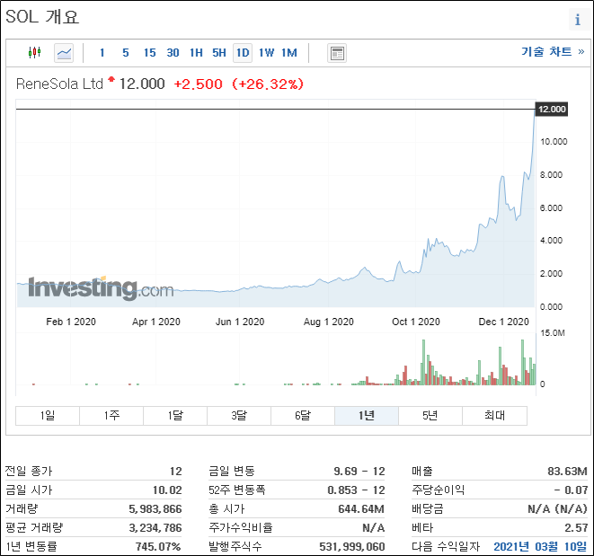Click the +26.32% change value

point(268,84)
